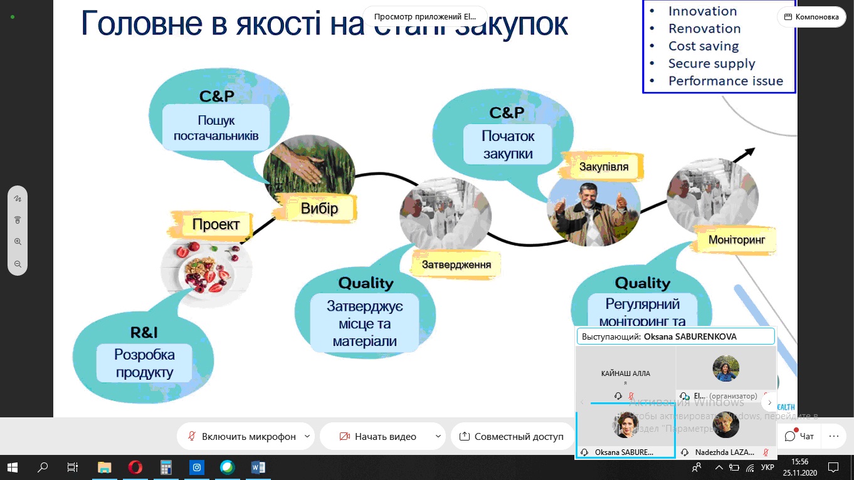The image size is (854, 480).
Task: Click the Renovation bullet text
Action: tap(704, 29)
